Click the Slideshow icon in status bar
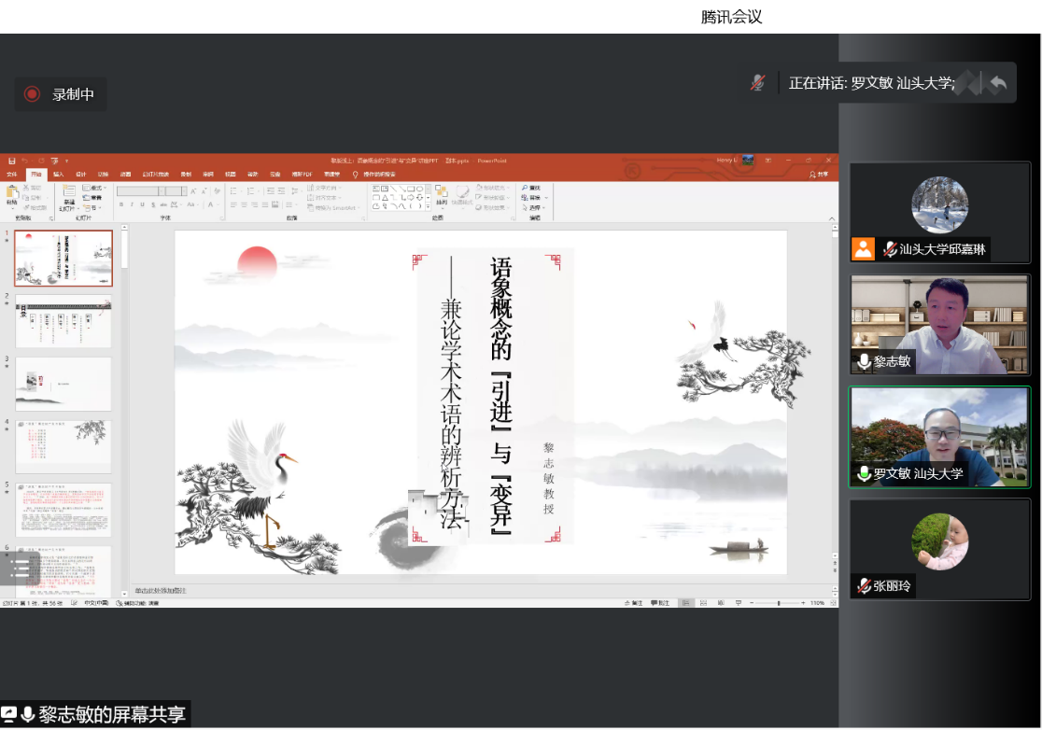 click(x=739, y=603)
